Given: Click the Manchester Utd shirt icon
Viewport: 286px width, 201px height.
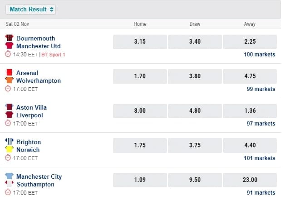Looking at the screenshot, I should click(x=9, y=45).
